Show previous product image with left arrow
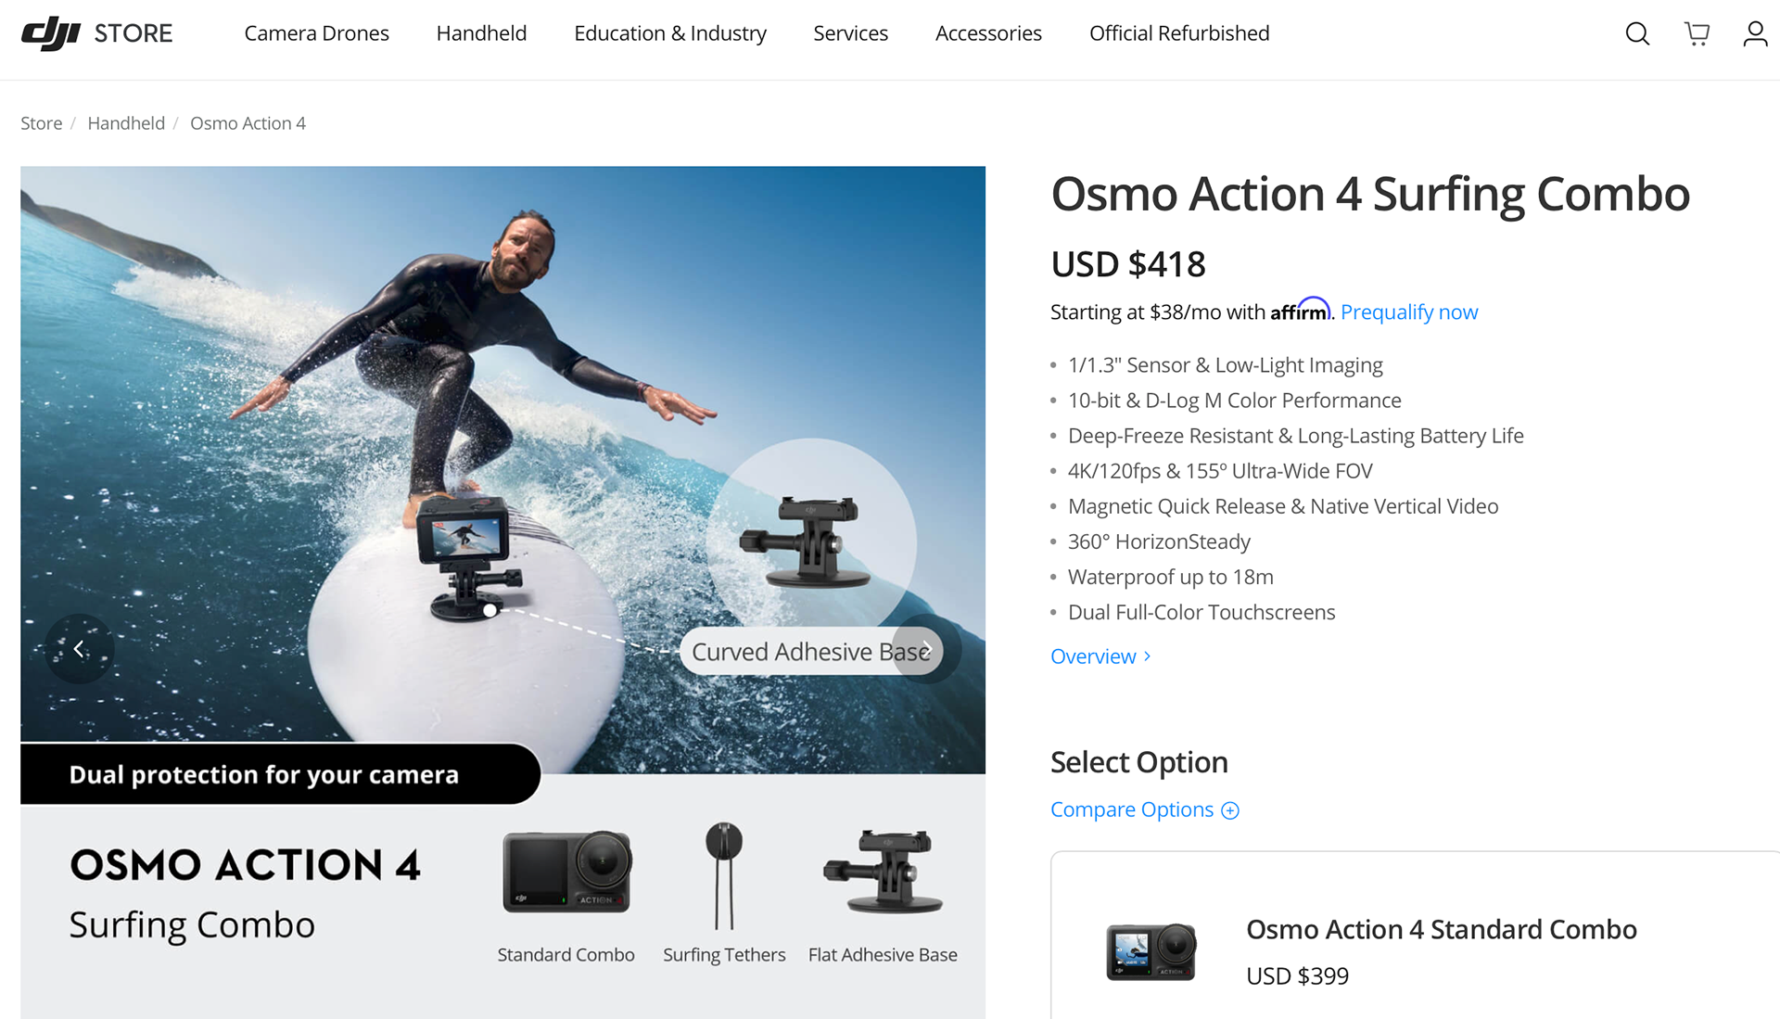Screen dimensions: 1780x1019 pyautogui.click(x=79, y=649)
